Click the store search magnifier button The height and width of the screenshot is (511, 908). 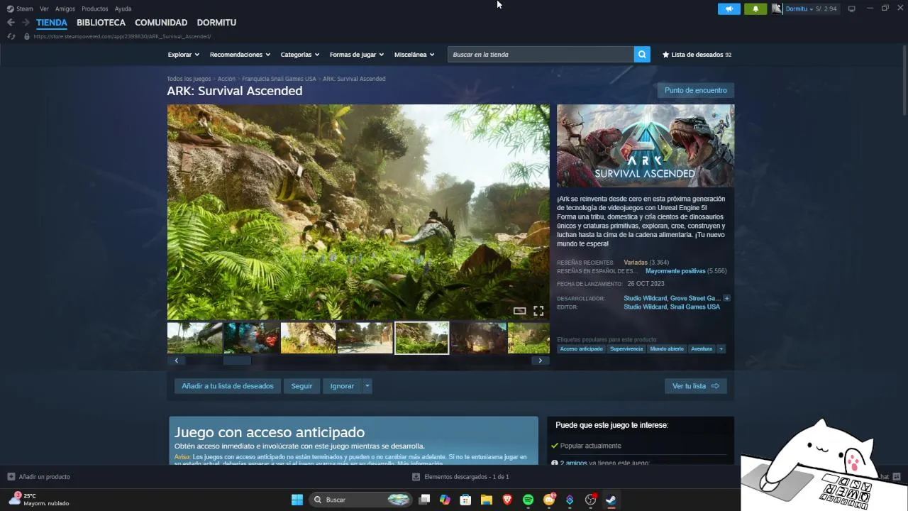(x=642, y=55)
